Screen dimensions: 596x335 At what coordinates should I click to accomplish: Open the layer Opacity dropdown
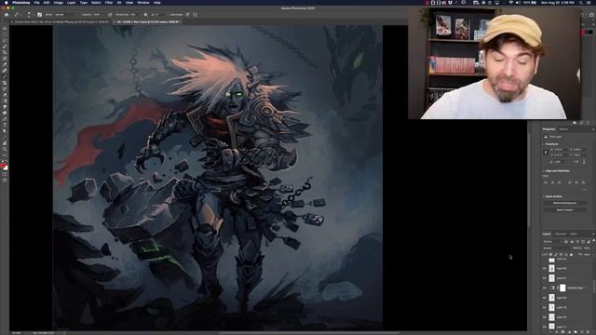[x=589, y=248]
